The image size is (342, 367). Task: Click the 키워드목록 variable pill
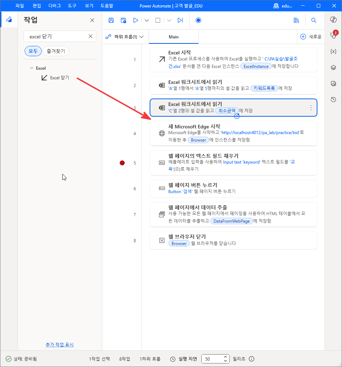pos(264,88)
